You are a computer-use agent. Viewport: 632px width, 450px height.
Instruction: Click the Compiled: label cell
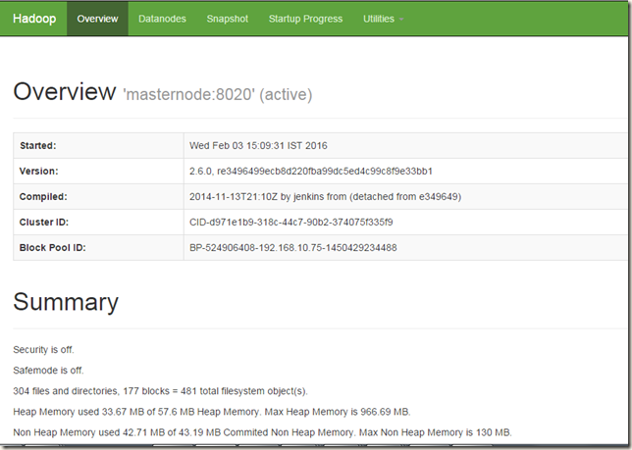(98, 196)
